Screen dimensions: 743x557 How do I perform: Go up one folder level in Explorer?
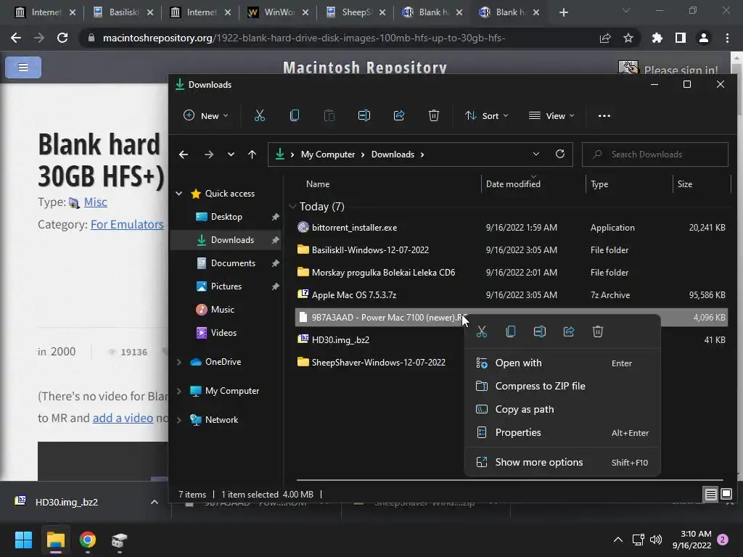252,154
